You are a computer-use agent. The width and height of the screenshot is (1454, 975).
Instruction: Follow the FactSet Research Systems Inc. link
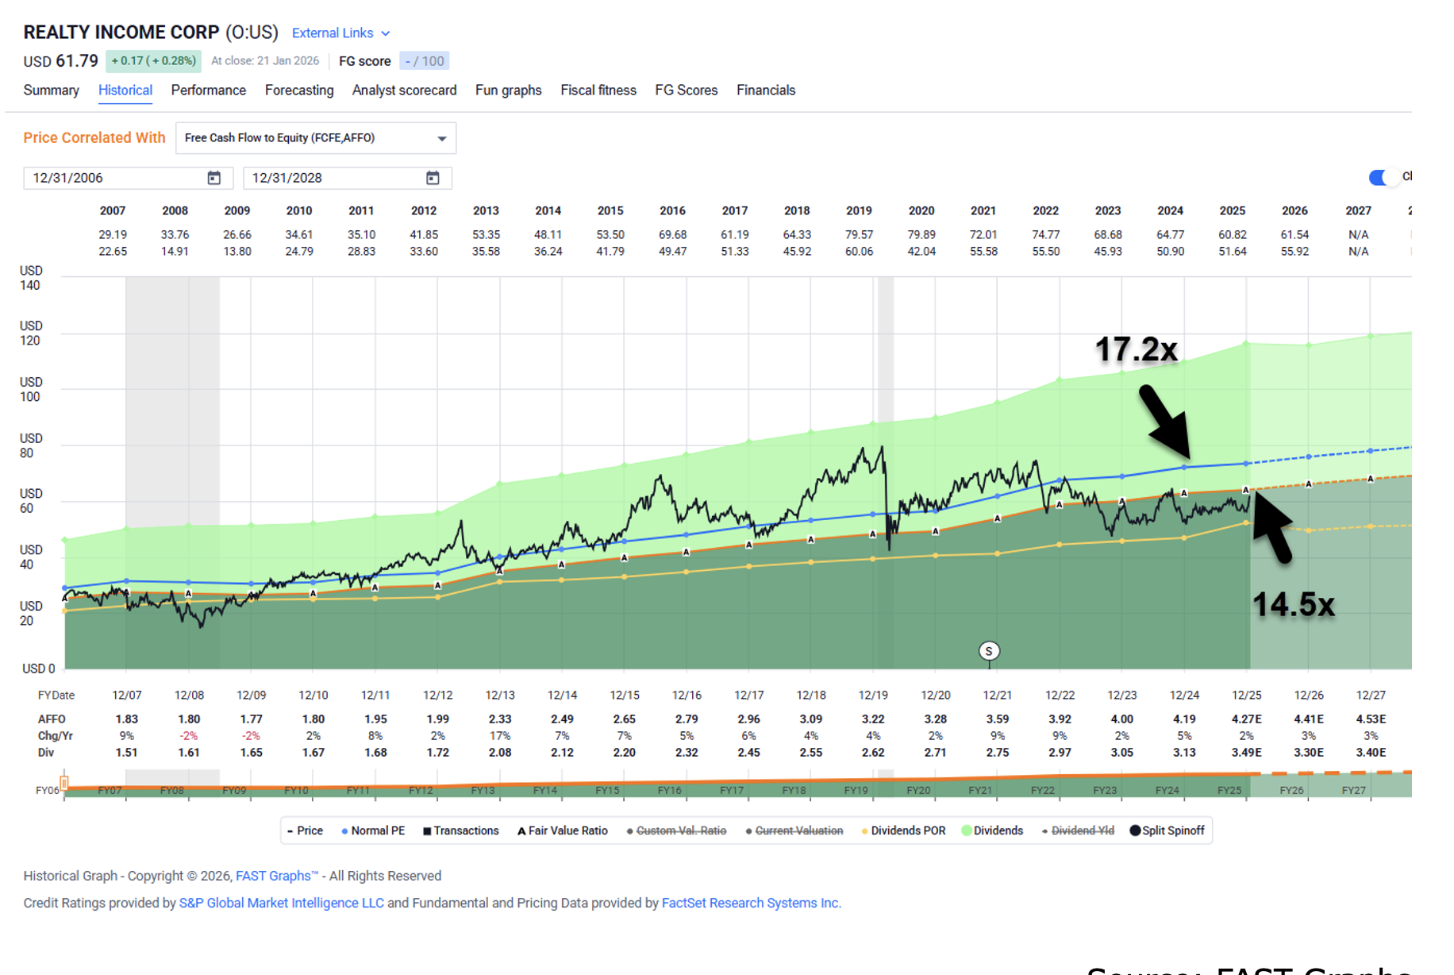pyautogui.click(x=751, y=903)
